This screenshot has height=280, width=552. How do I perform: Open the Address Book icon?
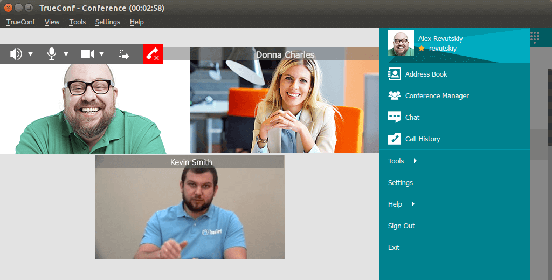coord(395,74)
